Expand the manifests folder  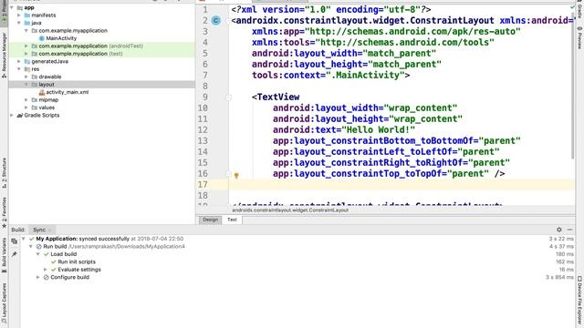click(19, 15)
